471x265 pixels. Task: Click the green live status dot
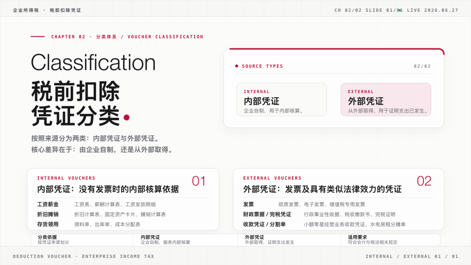399,10
